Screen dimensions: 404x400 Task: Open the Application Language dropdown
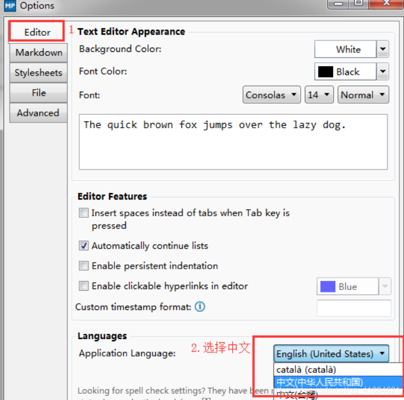coord(331,353)
